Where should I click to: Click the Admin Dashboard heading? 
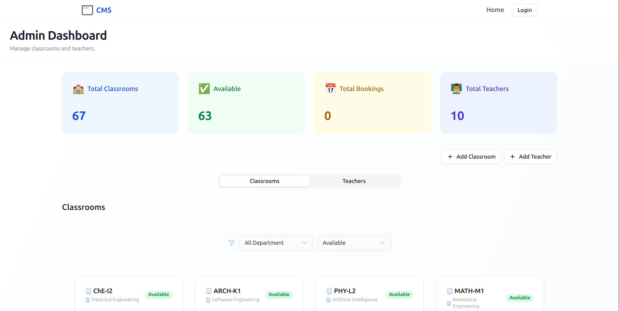click(58, 35)
